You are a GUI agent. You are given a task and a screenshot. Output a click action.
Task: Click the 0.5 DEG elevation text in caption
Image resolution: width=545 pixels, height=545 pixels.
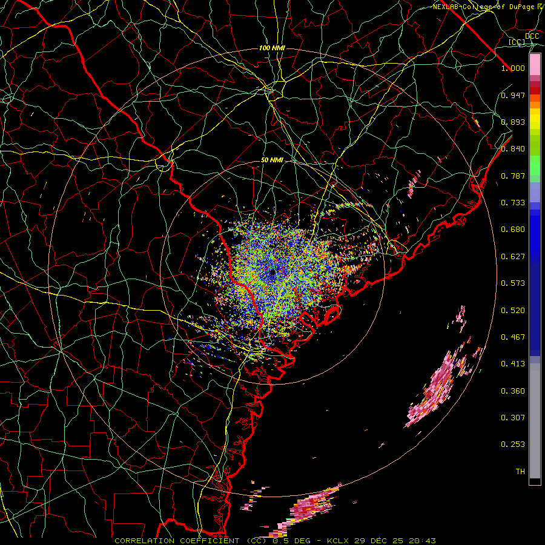(291, 541)
